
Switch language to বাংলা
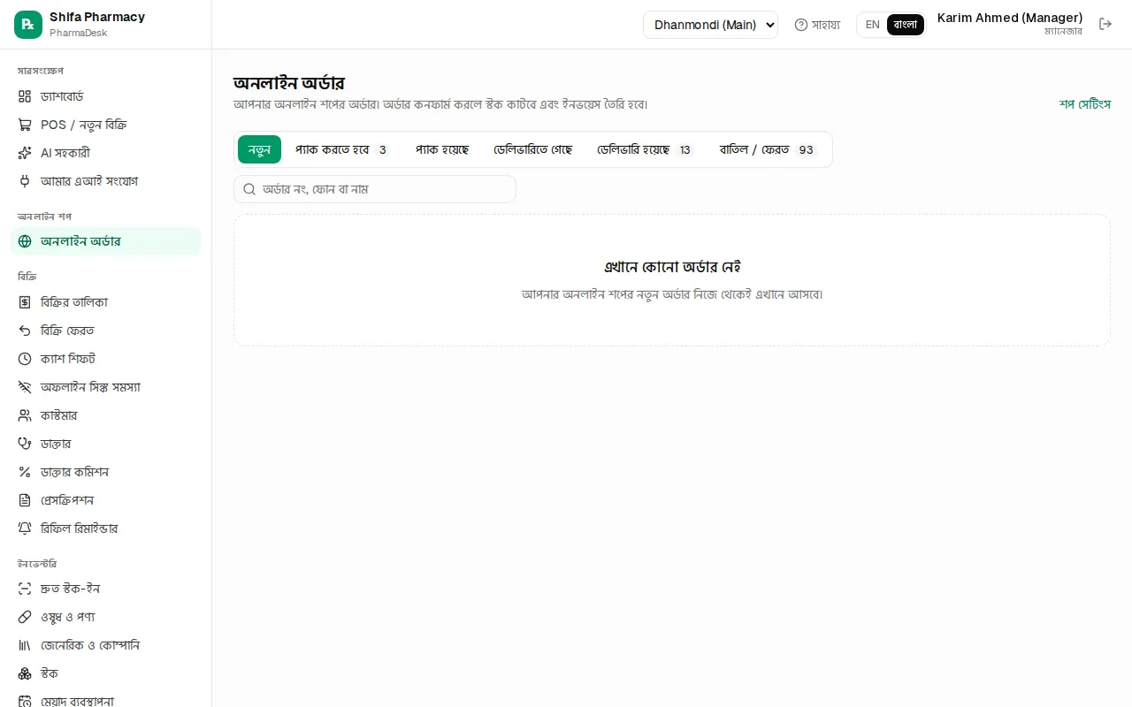pos(906,25)
